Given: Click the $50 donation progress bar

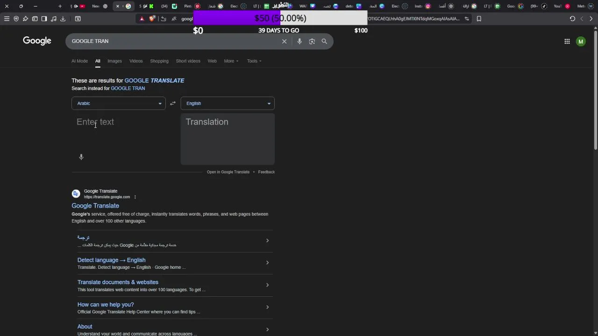Looking at the screenshot, I should click(280, 18).
